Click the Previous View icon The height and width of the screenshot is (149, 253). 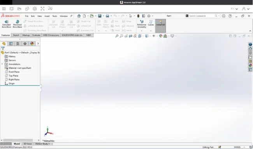click(126, 36)
